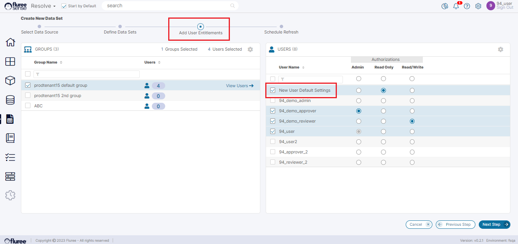
Task: Select the database stack sidebar icon
Action: [10, 100]
